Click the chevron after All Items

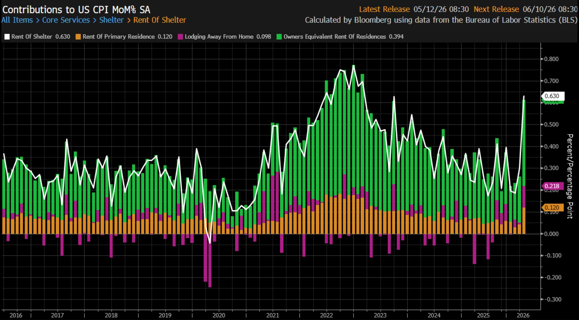38,20
